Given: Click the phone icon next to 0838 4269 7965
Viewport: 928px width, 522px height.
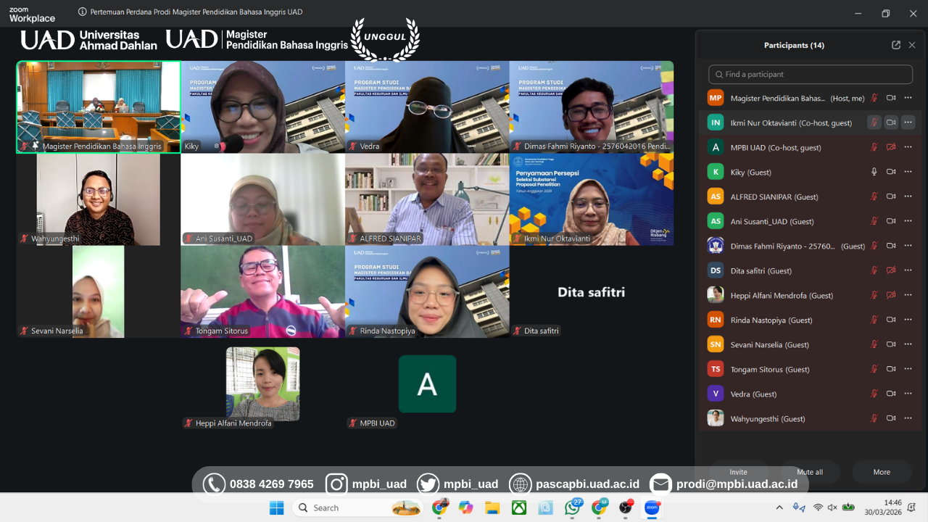Looking at the screenshot, I should click(214, 484).
